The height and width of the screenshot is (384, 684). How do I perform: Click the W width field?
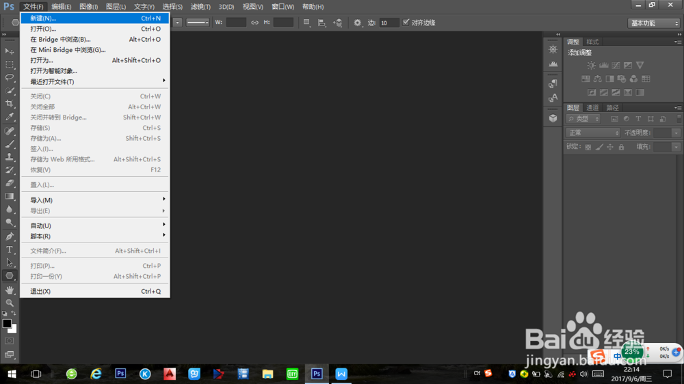236,23
